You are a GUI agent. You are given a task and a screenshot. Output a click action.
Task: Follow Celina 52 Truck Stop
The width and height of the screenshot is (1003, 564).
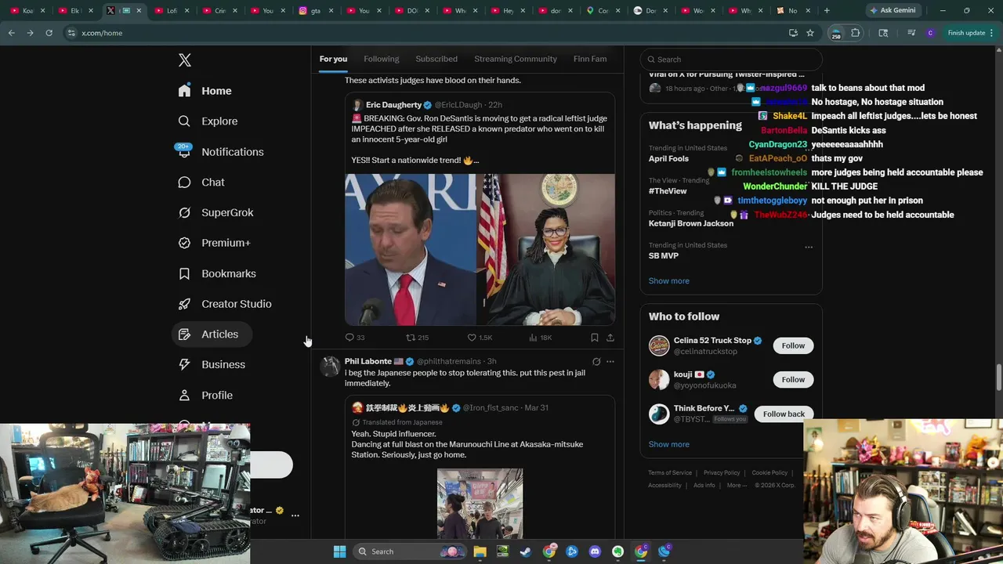[793, 345]
